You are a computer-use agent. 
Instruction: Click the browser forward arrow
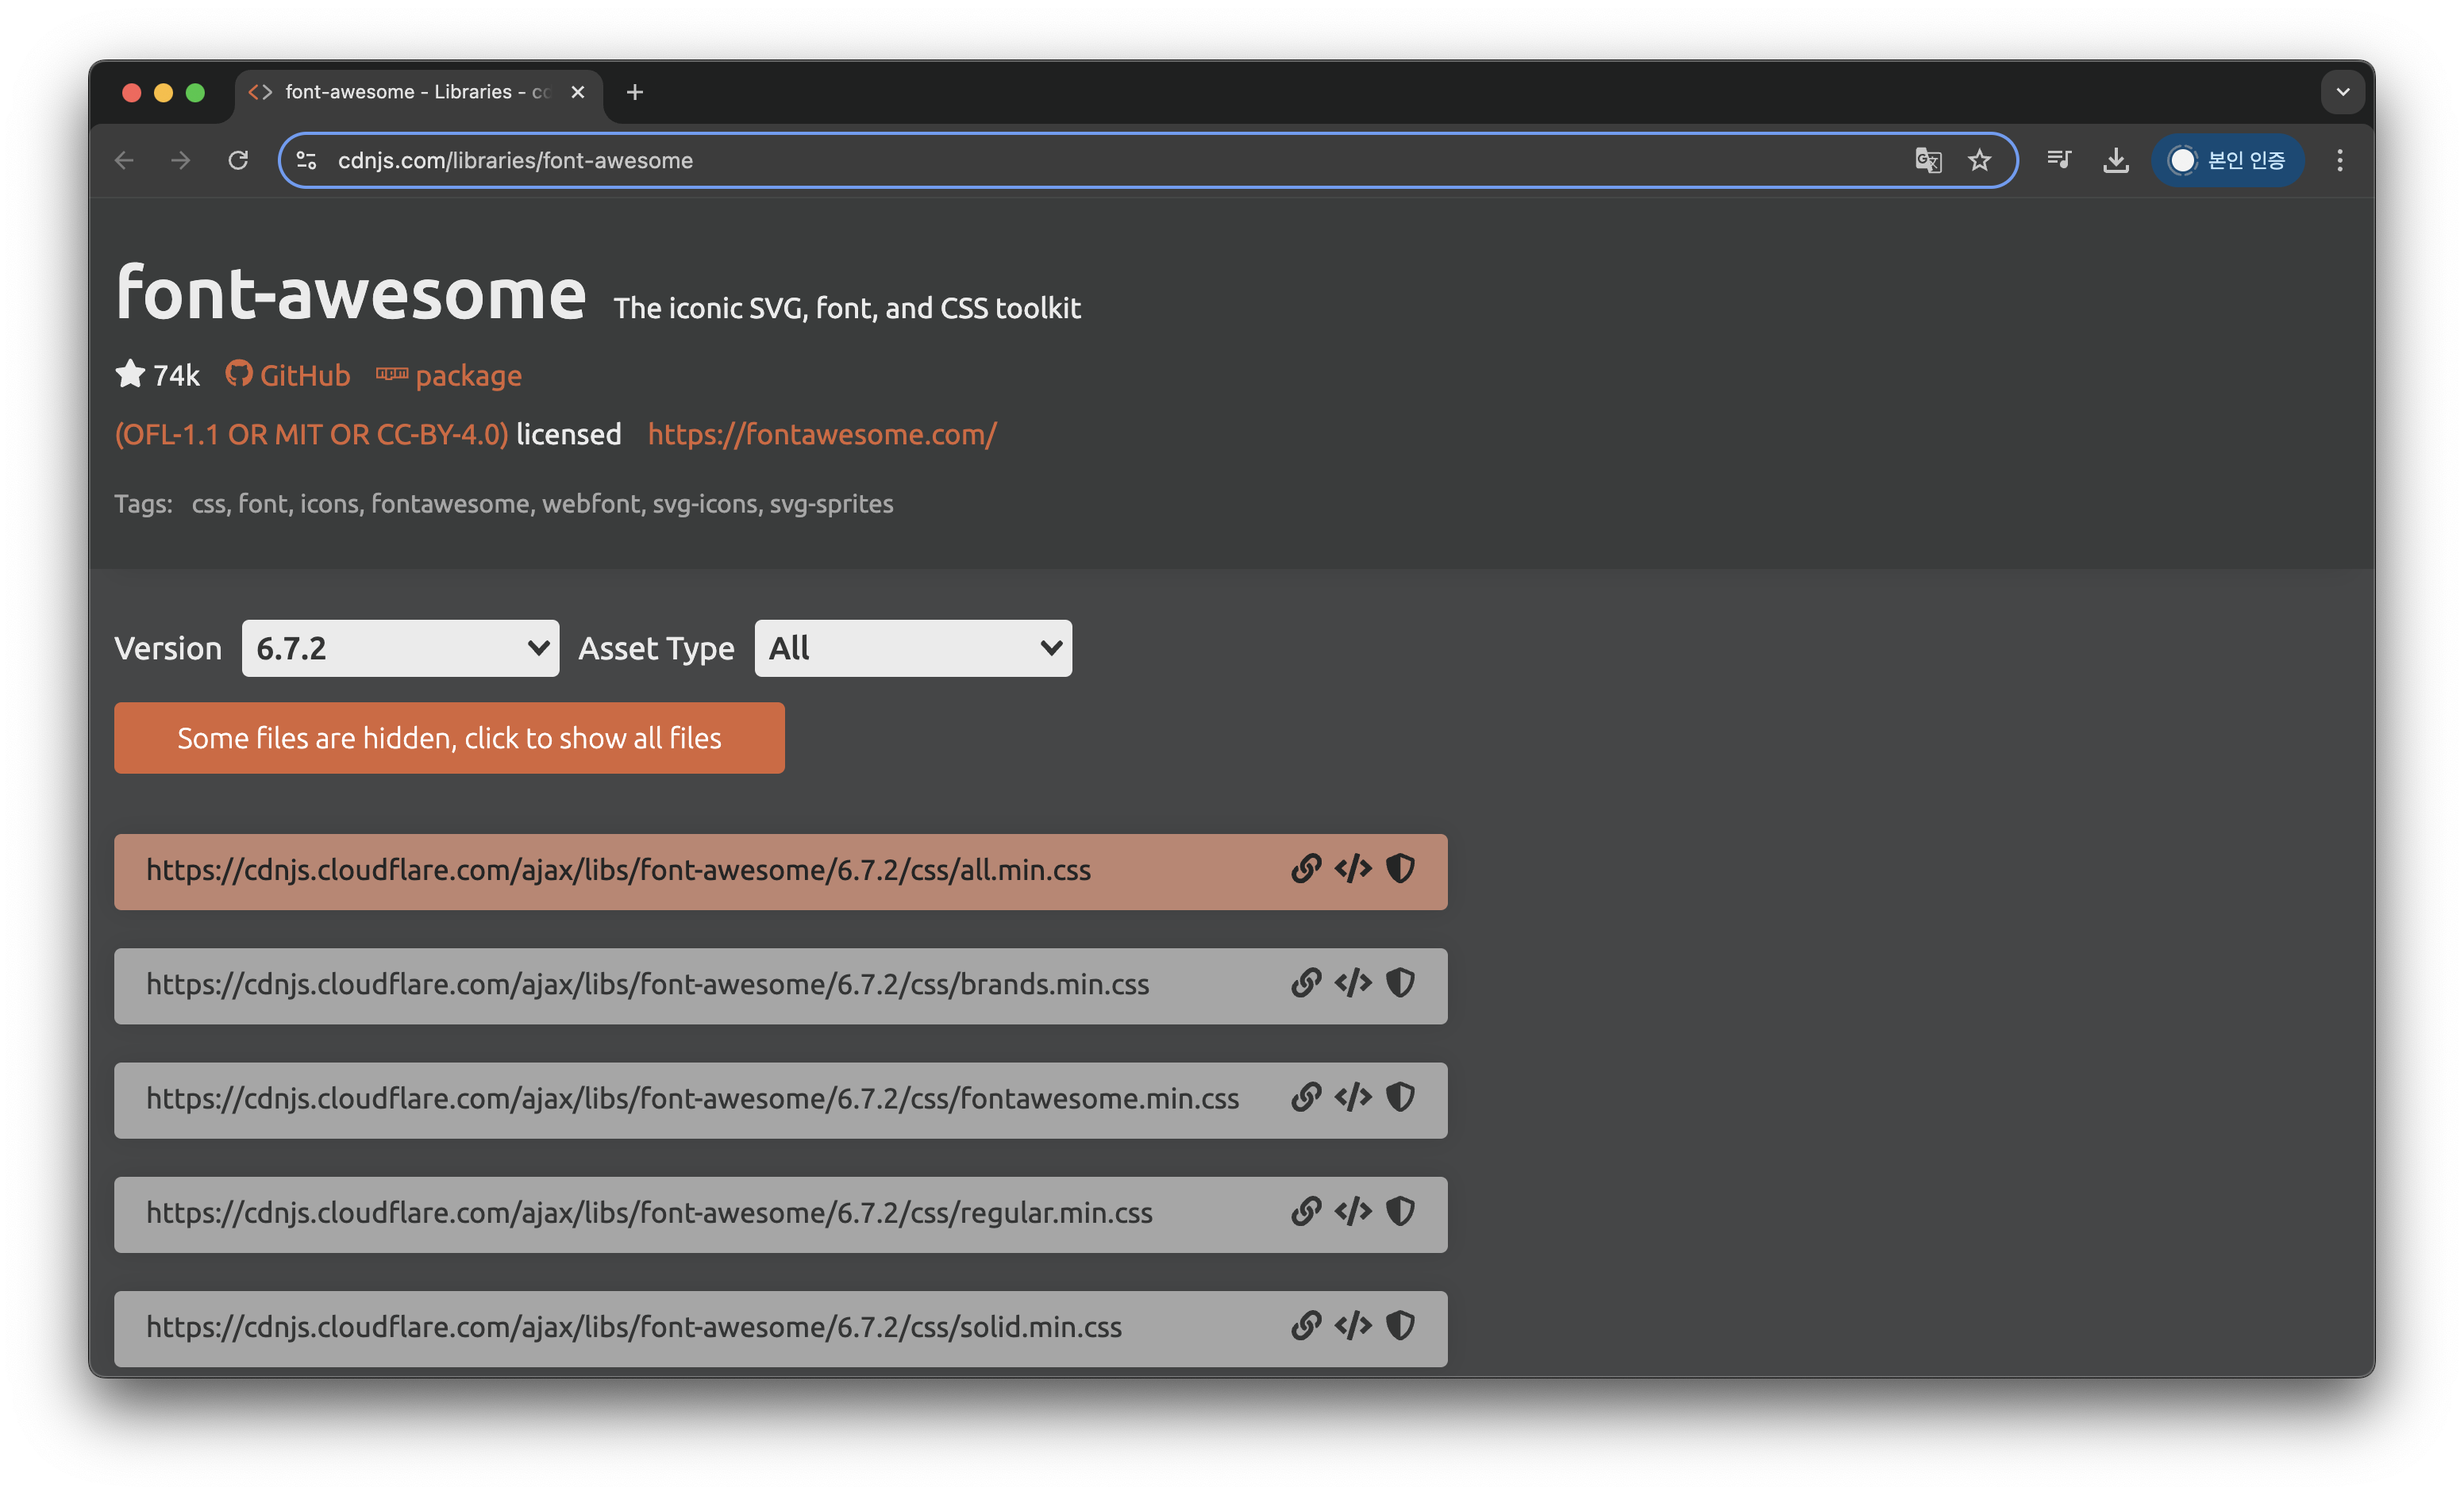181,159
